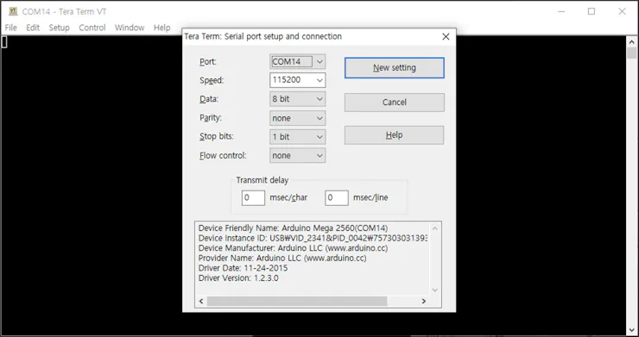Click the Cancel button
This screenshot has width=639, height=337.
(x=395, y=103)
